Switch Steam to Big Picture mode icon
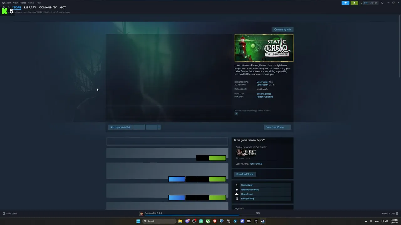Viewport: 401px width, 225px height. pos(382,3)
